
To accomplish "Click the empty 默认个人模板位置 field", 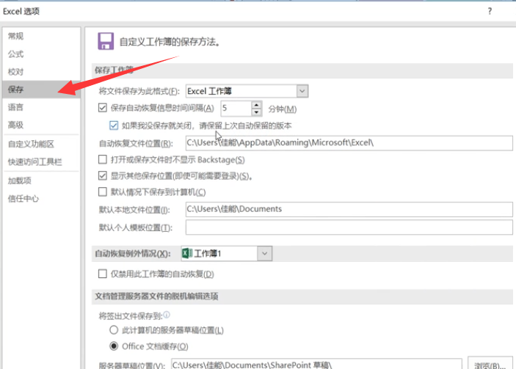I will coord(349,227).
